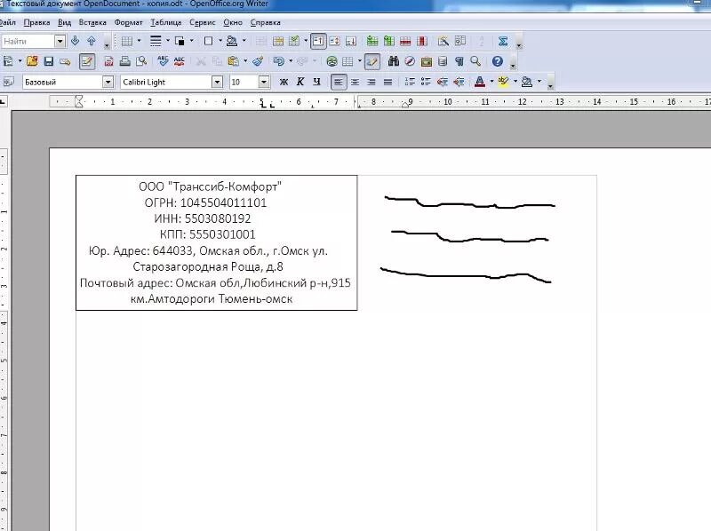Image resolution: width=711 pixels, height=531 pixels.
Task: Click the Sum sigma icon
Action: click(x=502, y=41)
